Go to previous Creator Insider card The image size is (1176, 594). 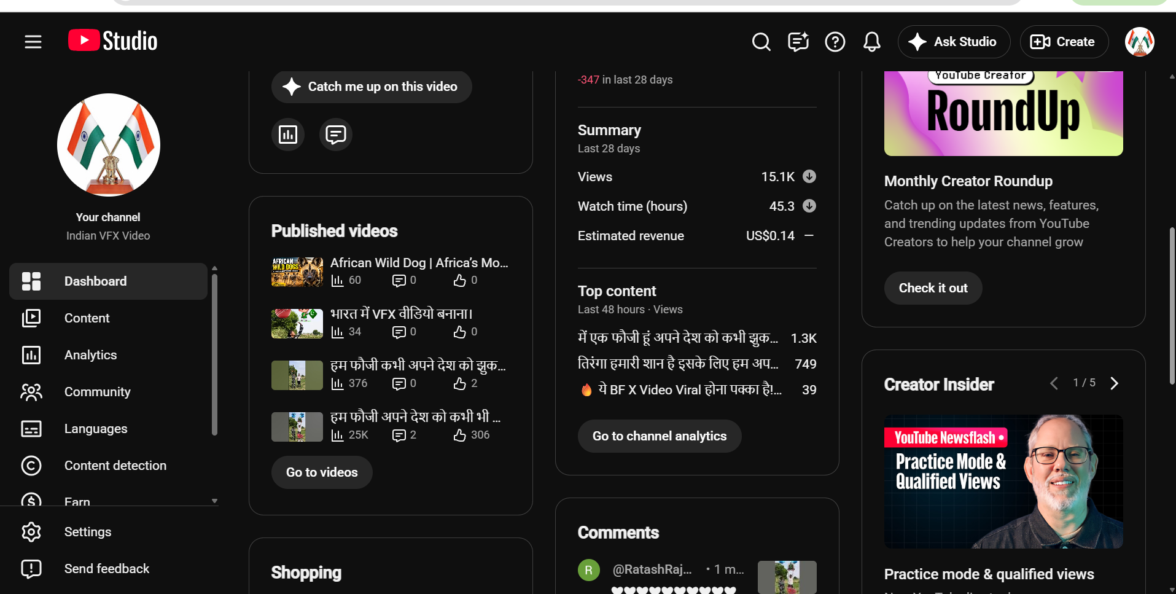coord(1054,383)
